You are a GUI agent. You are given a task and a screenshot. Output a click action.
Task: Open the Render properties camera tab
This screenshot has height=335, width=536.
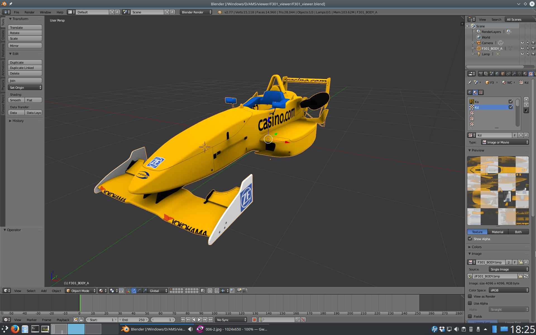[480, 74]
